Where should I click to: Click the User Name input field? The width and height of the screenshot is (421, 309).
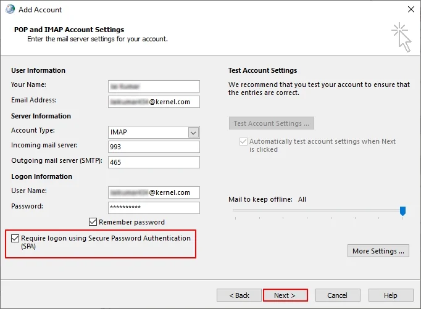154,192
